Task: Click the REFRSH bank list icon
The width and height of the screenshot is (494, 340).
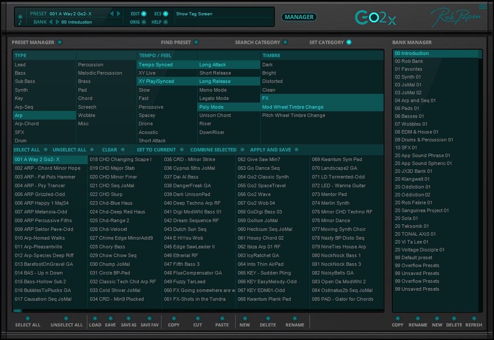Action: (474, 319)
